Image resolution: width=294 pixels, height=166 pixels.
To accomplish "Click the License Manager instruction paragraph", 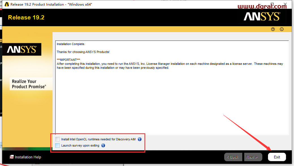I will (170, 66).
